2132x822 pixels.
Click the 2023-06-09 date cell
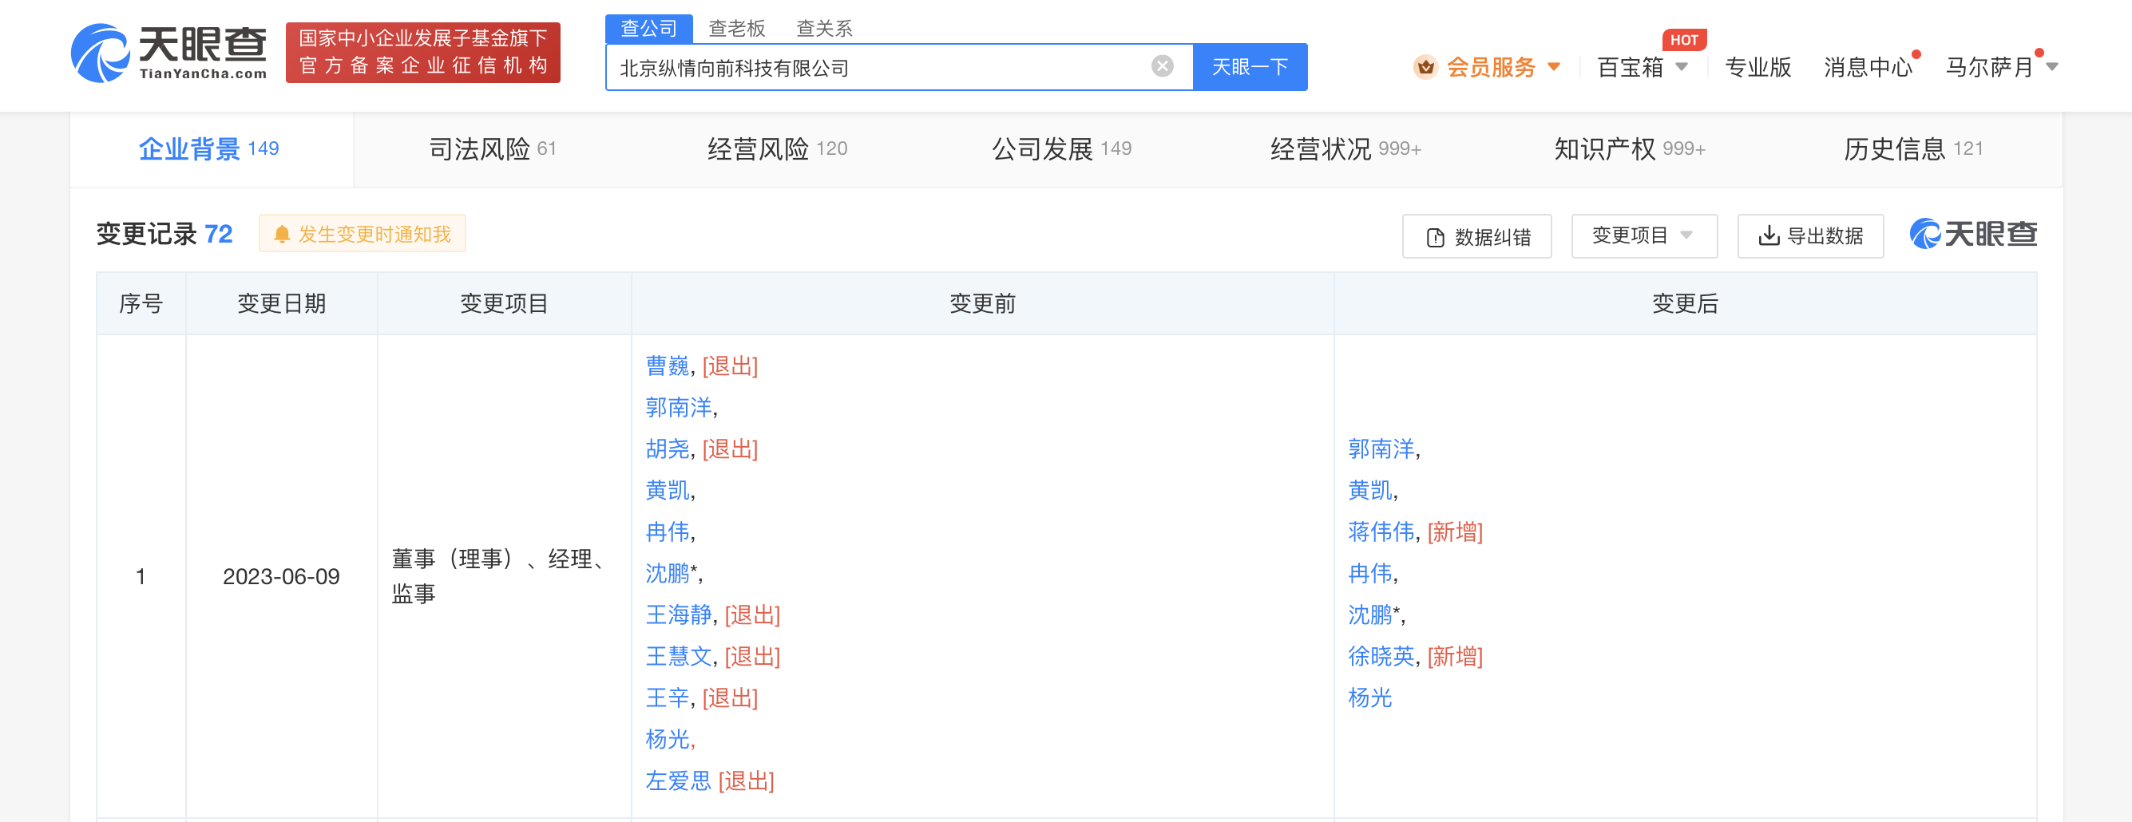pos(281,576)
